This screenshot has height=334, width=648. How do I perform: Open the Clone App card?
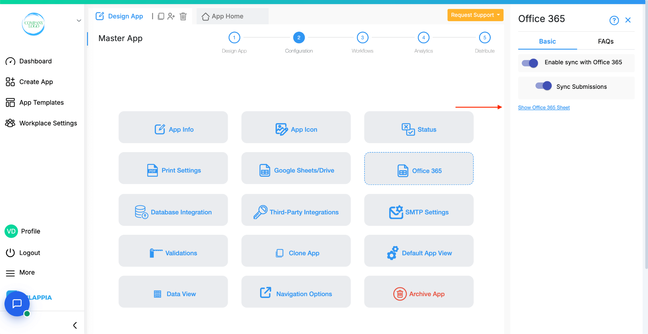tap(296, 251)
